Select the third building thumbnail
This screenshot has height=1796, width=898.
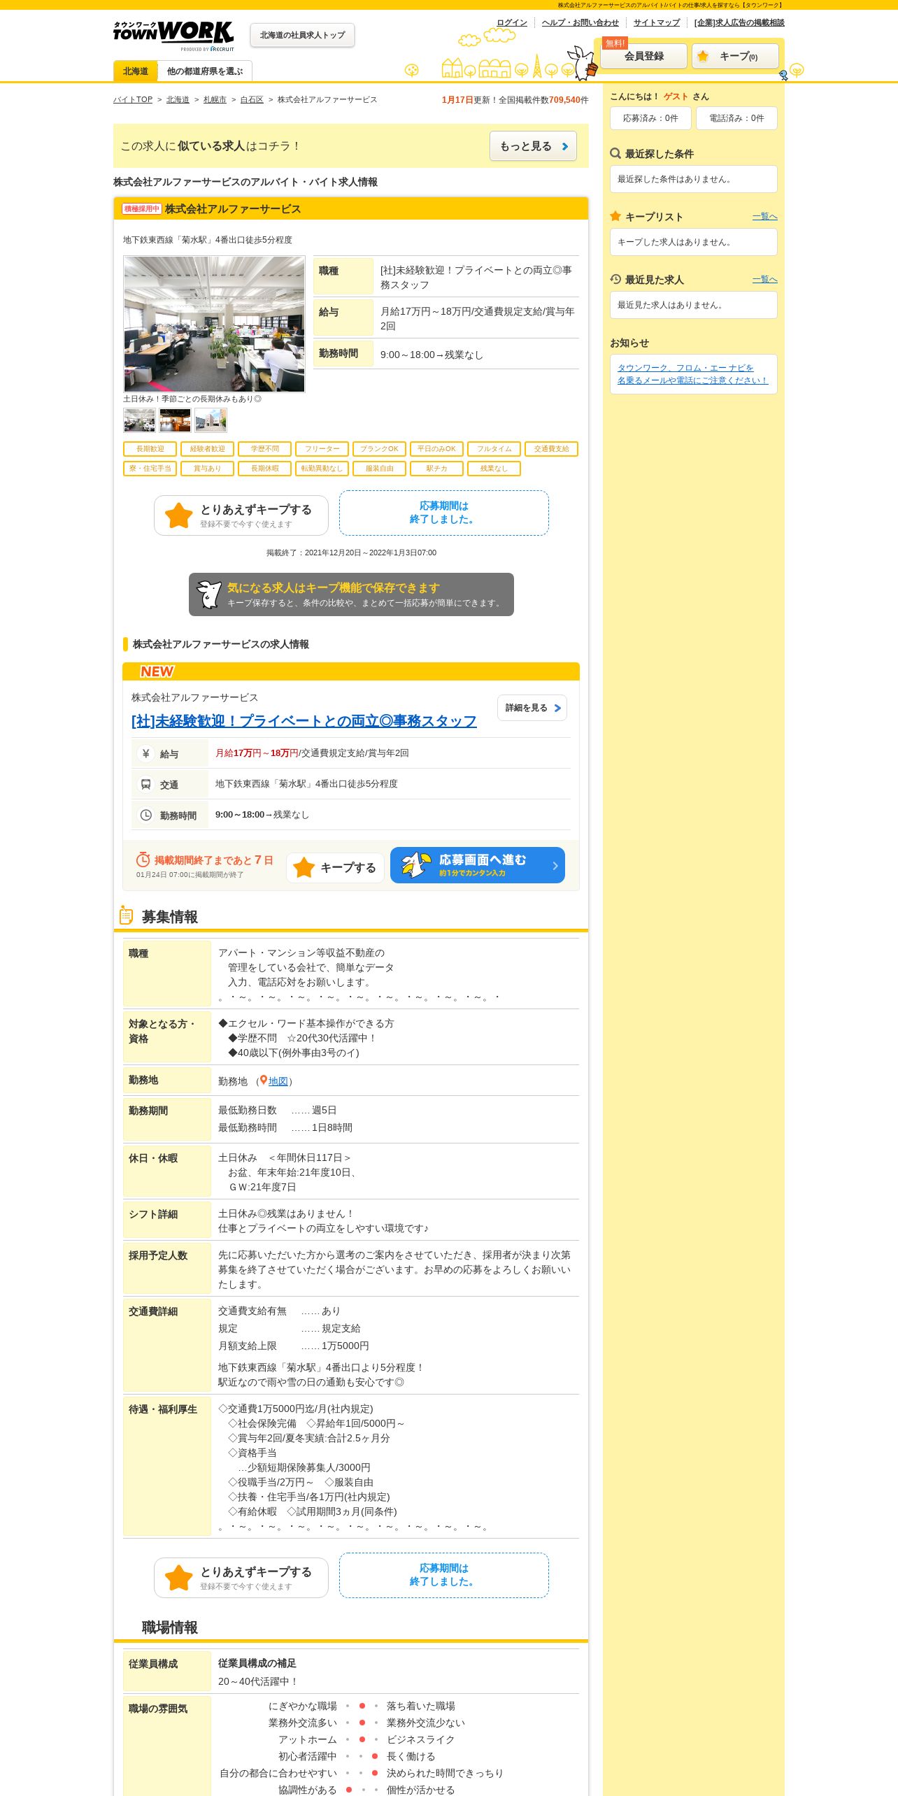tap(211, 420)
